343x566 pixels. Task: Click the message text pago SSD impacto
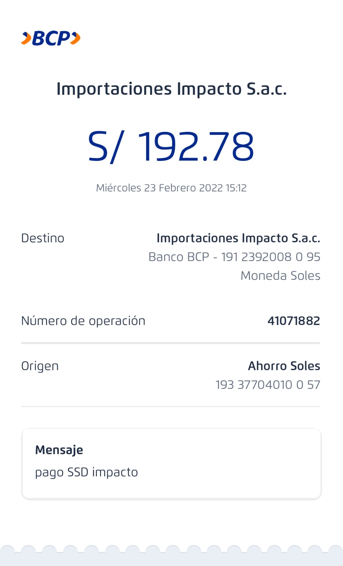point(86,472)
